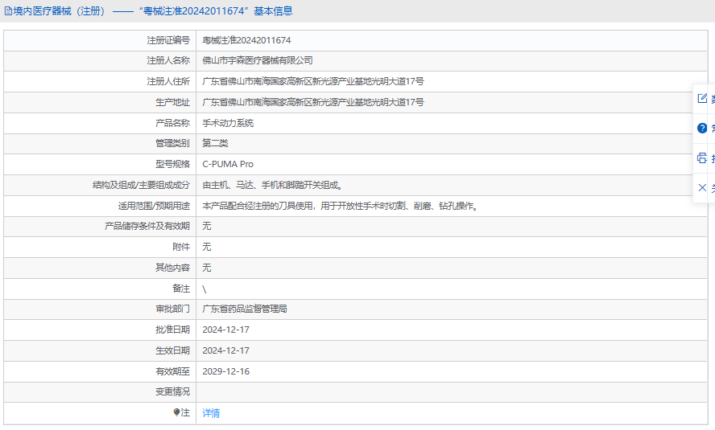Open the blue question mark help icon
Screen dimensions: 715x430
coord(702,129)
